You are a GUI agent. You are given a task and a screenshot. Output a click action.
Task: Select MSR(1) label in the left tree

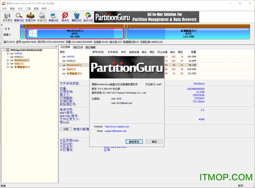coord(19,57)
